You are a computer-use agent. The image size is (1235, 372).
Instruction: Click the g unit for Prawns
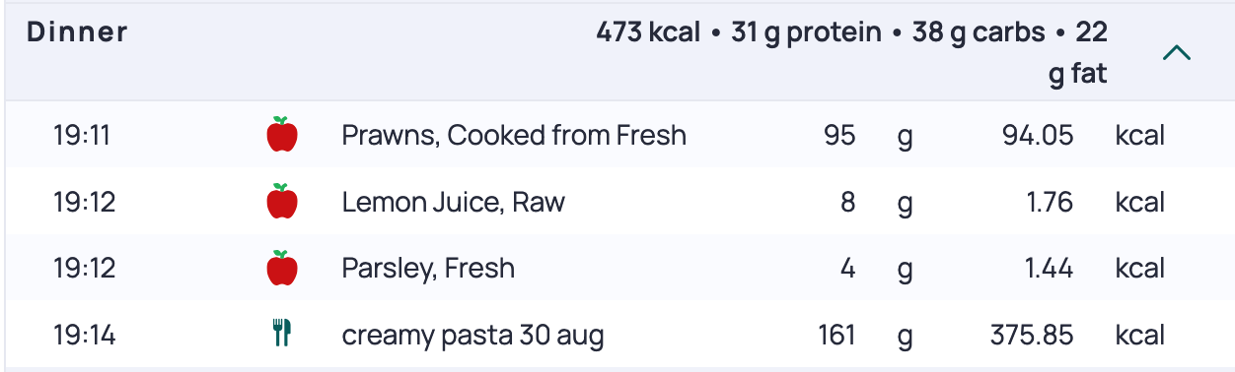pos(905,137)
